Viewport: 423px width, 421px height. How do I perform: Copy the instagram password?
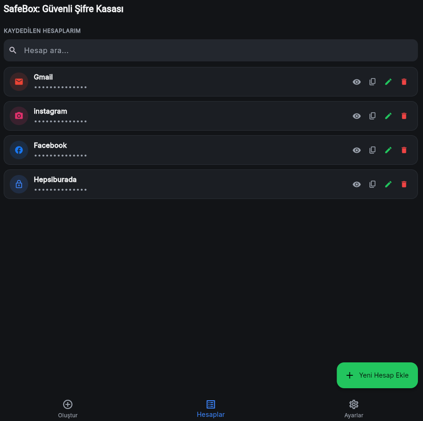click(x=372, y=116)
